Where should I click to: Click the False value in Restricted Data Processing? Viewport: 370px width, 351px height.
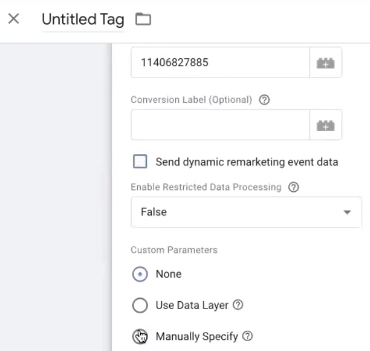coord(154,212)
